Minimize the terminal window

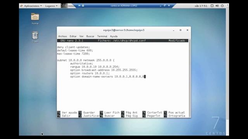(x=174, y=30)
